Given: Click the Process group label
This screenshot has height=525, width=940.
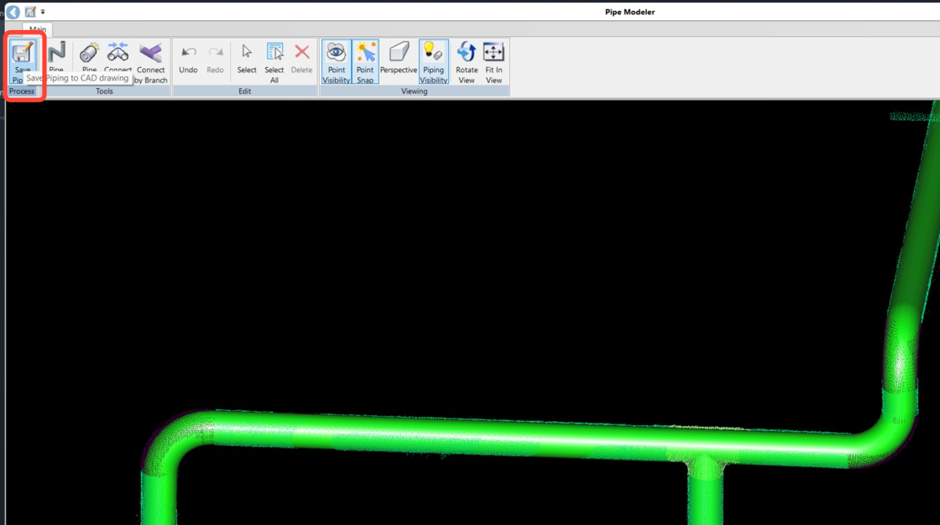Looking at the screenshot, I should [22, 91].
